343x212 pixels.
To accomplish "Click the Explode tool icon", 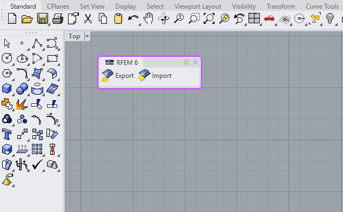I will pyautogui.click(x=22, y=104).
